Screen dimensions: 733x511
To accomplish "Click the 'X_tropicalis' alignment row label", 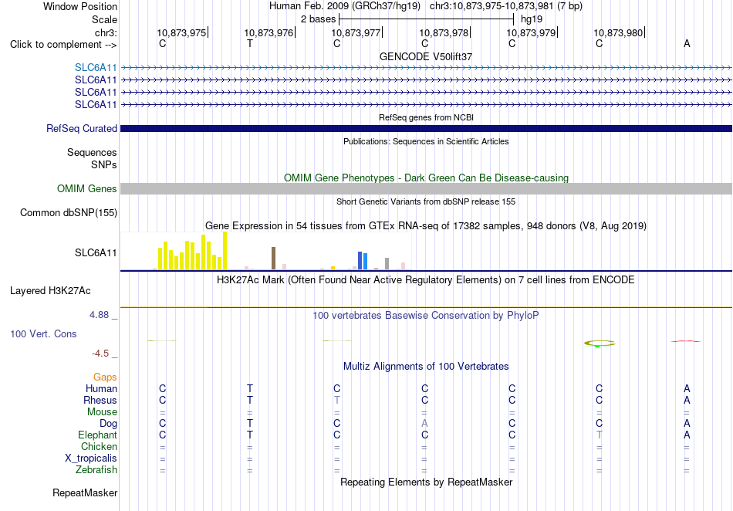I will pos(91,459).
